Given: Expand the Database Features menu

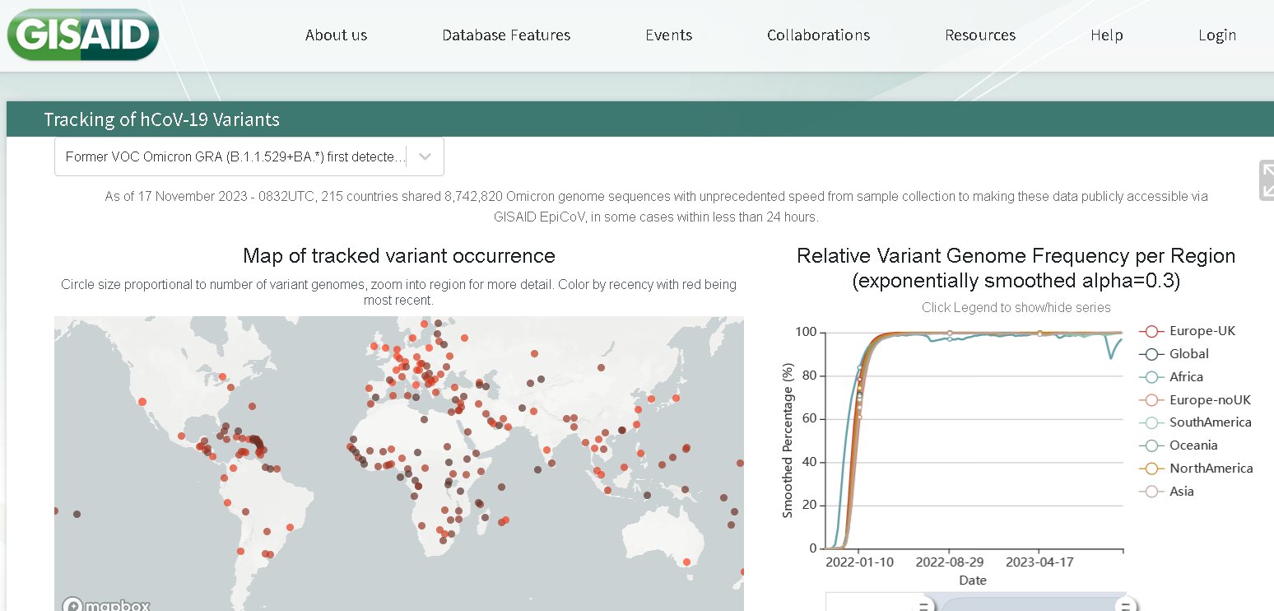Looking at the screenshot, I should [x=506, y=35].
